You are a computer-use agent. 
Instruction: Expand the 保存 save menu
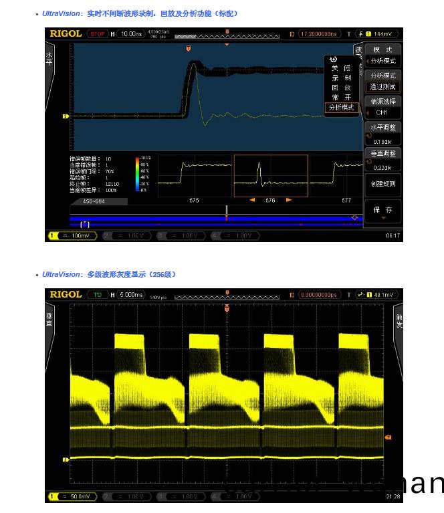coord(384,211)
